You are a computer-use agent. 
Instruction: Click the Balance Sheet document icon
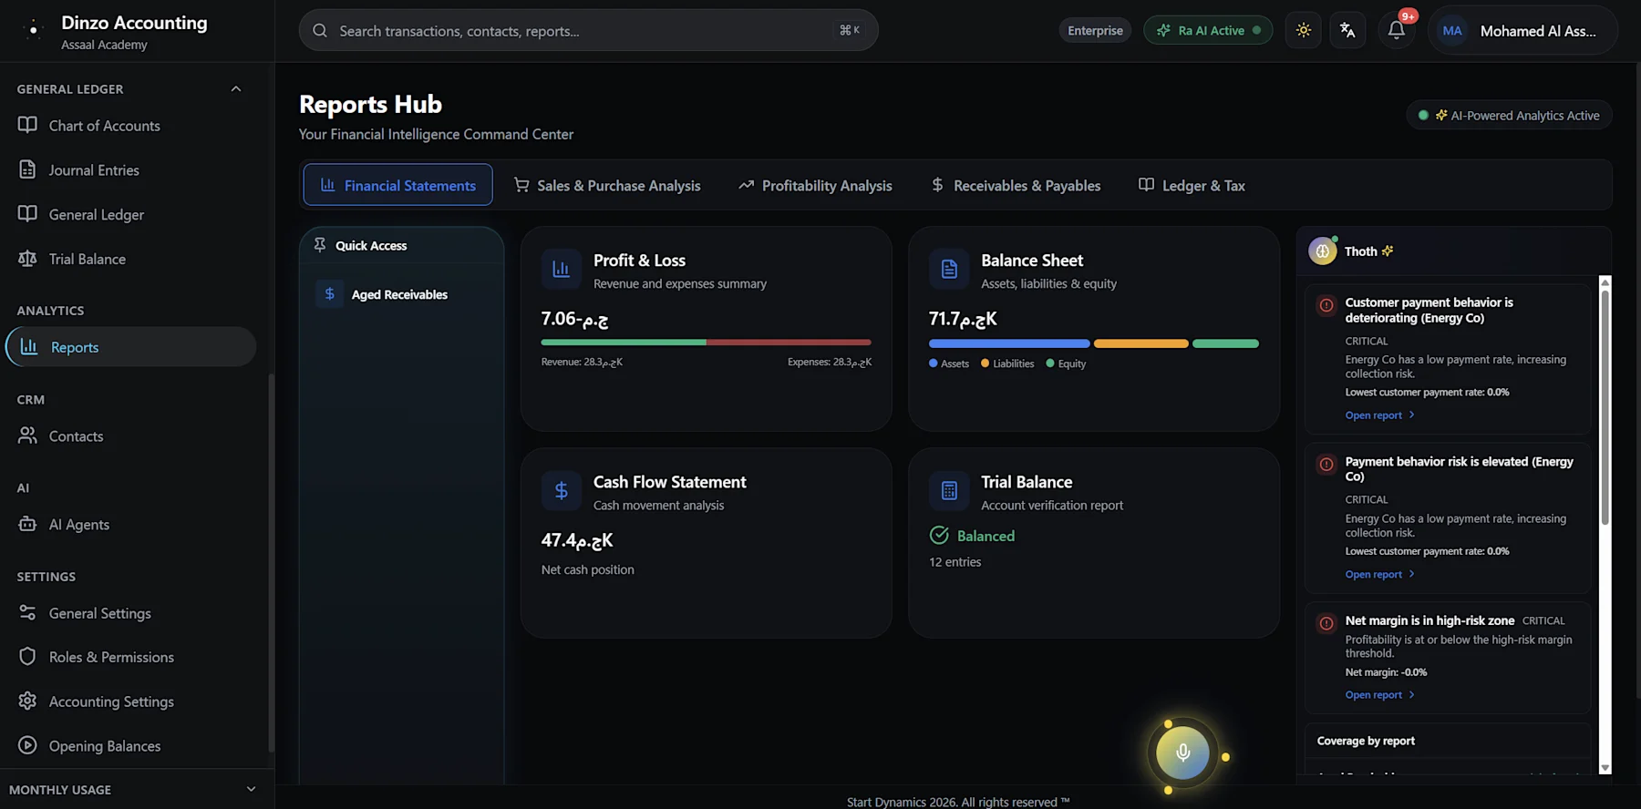[949, 269]
